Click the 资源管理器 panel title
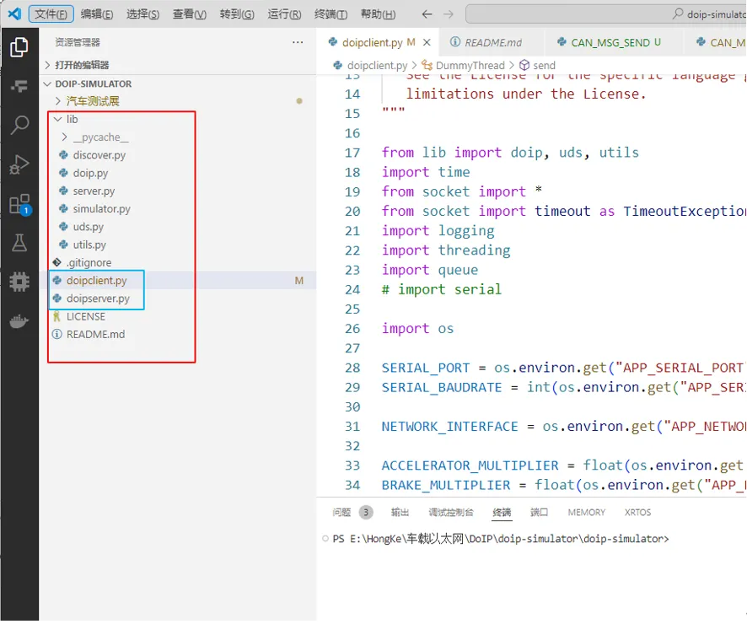Viewport: 747px width, 624px height. [78, 42]
